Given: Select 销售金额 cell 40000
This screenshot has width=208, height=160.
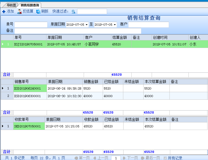Looking at the screenshot, I should coord(93,96).
